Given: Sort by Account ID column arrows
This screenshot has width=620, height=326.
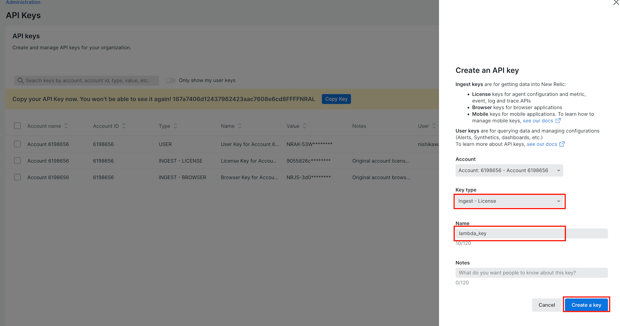Looking at the screenshot, I should point(124,126).
